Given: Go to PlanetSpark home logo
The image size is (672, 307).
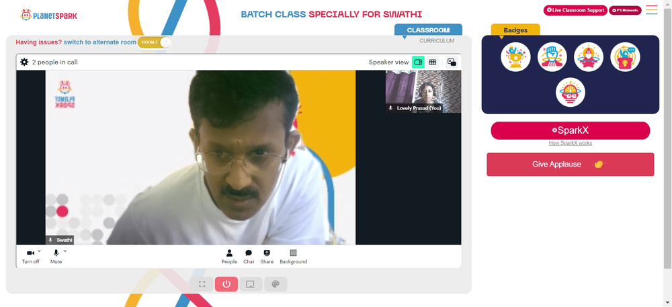Looking at the screenshot, I should (x=49, y=15).
